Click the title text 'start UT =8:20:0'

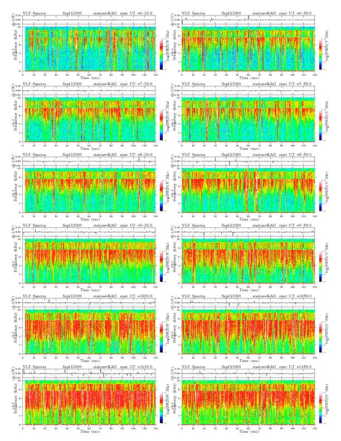pos(136,154)
